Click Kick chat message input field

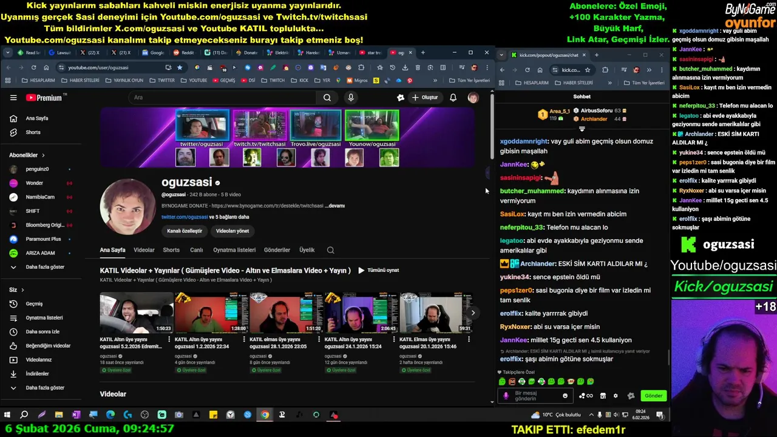(535, 396)
